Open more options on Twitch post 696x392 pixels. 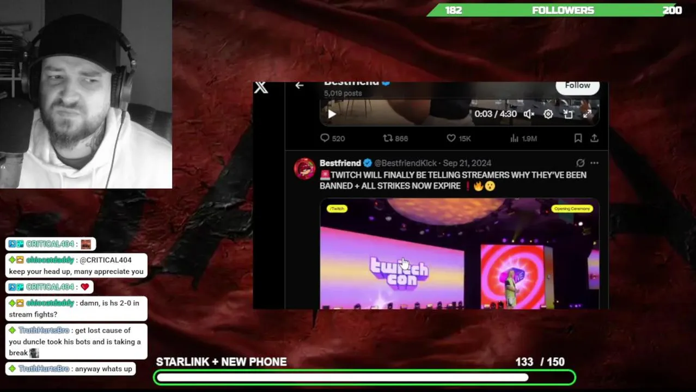pos(594,163)
